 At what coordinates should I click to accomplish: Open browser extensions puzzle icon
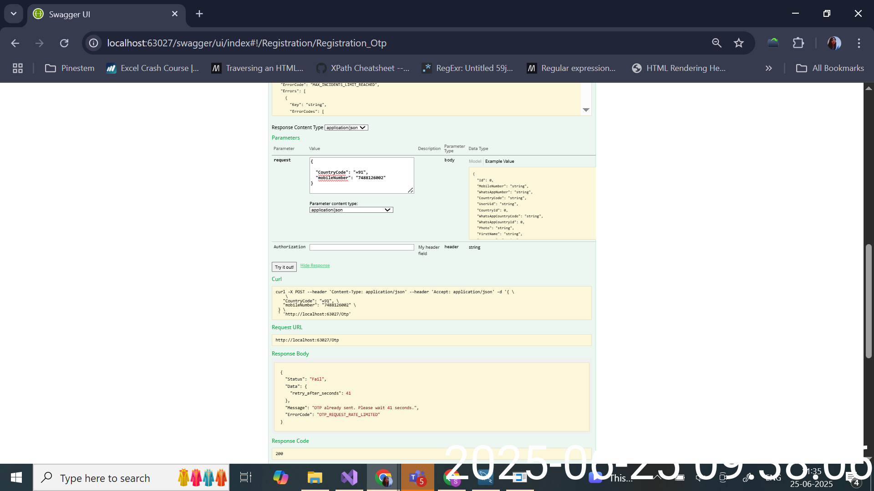798,43
